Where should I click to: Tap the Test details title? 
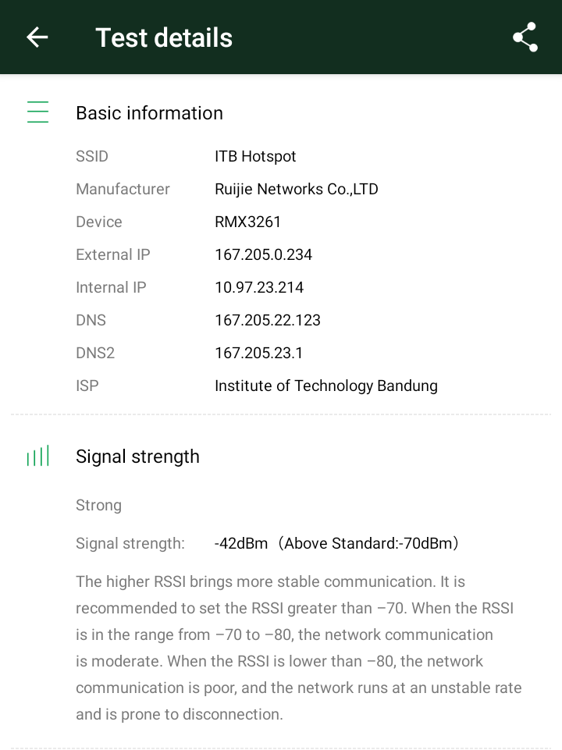point(164,37)
